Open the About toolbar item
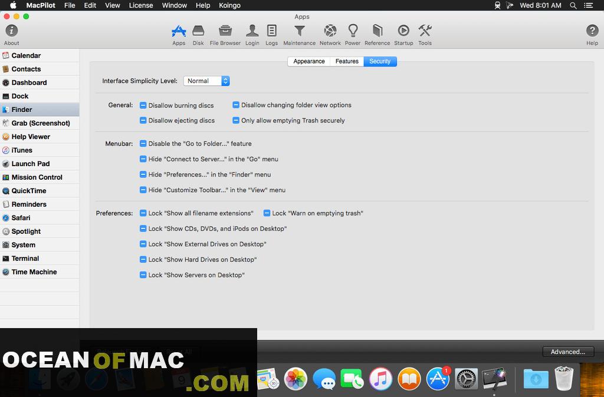 [x=12, y=35]
